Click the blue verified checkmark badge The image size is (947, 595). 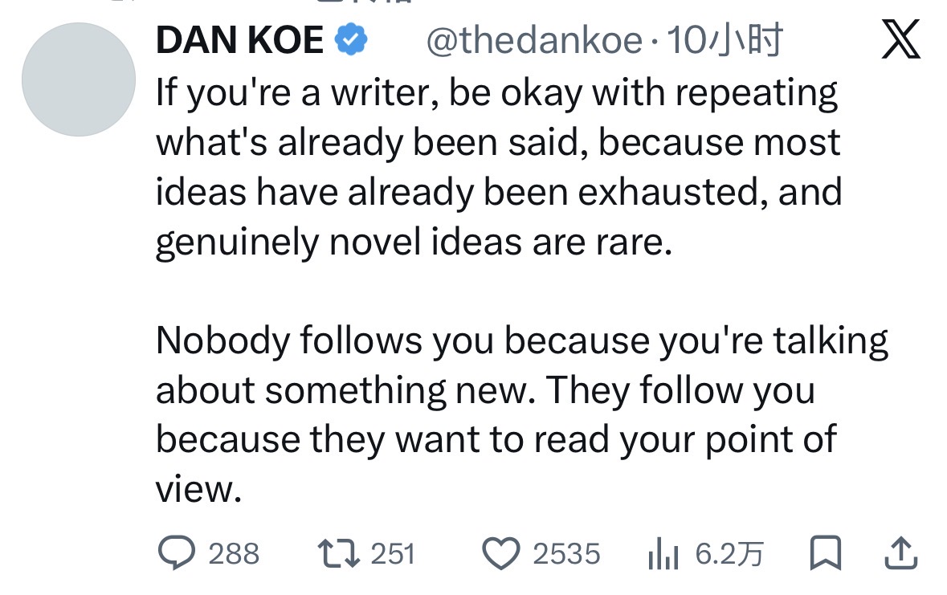(350, 40)
